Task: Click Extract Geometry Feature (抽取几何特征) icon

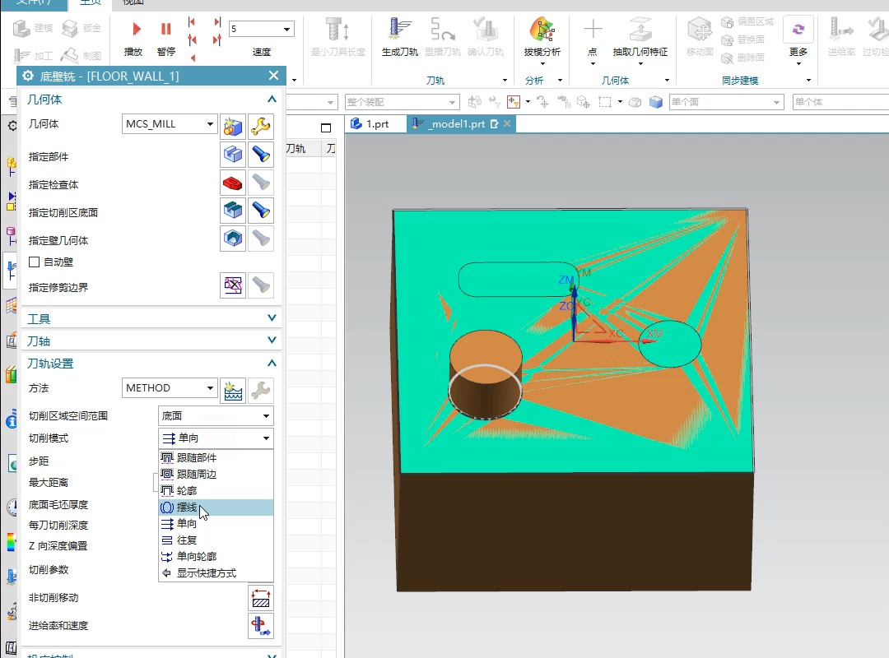Action: click(640, 30)
